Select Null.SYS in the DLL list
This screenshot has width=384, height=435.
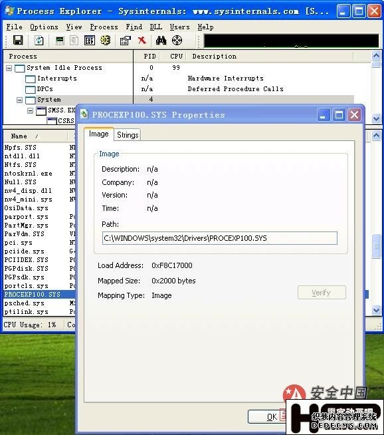click(x=20, y=182)
